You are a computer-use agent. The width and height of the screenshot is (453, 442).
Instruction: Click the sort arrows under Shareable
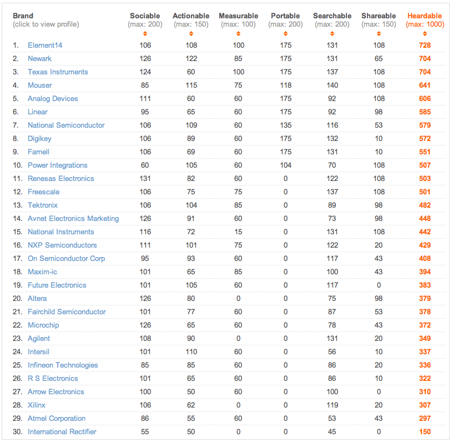tap(379, 34)
